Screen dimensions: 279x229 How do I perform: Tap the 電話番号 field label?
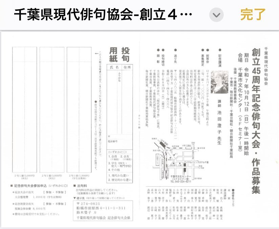click(x=113, y=141)
